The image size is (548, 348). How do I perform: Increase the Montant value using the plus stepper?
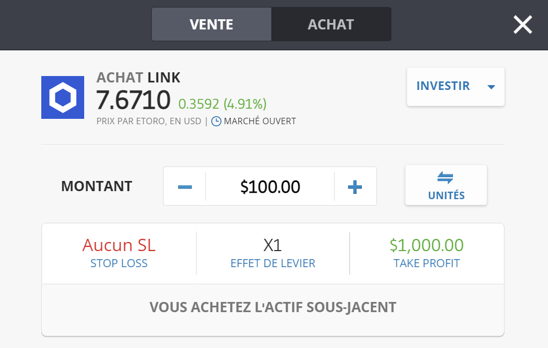tap(354, 186)
